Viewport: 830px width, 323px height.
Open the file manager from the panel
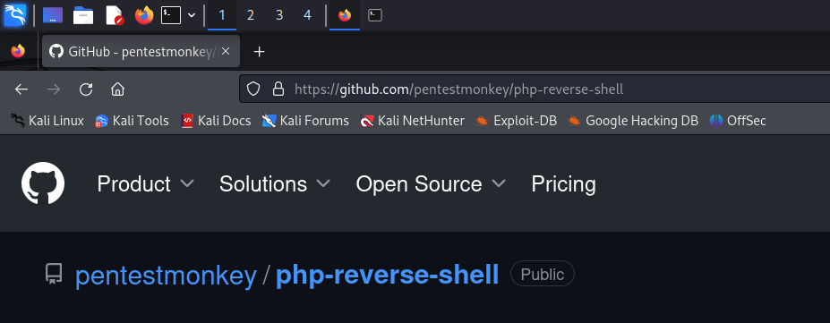(83, 15)
